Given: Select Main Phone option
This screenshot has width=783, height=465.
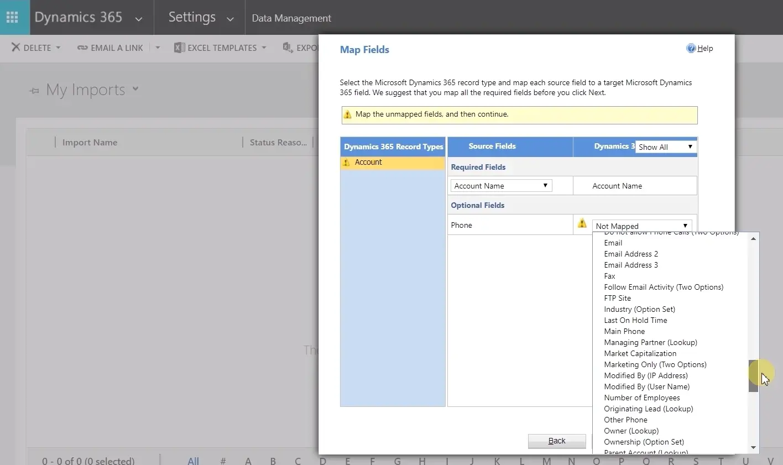Looking at the screenshot, I should tap(624, 331).
